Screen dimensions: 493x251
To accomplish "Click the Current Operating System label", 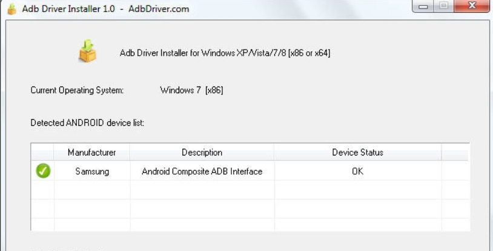I will 77,90.
